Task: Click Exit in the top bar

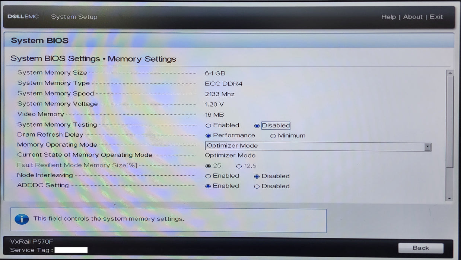Action: [436, 17]
